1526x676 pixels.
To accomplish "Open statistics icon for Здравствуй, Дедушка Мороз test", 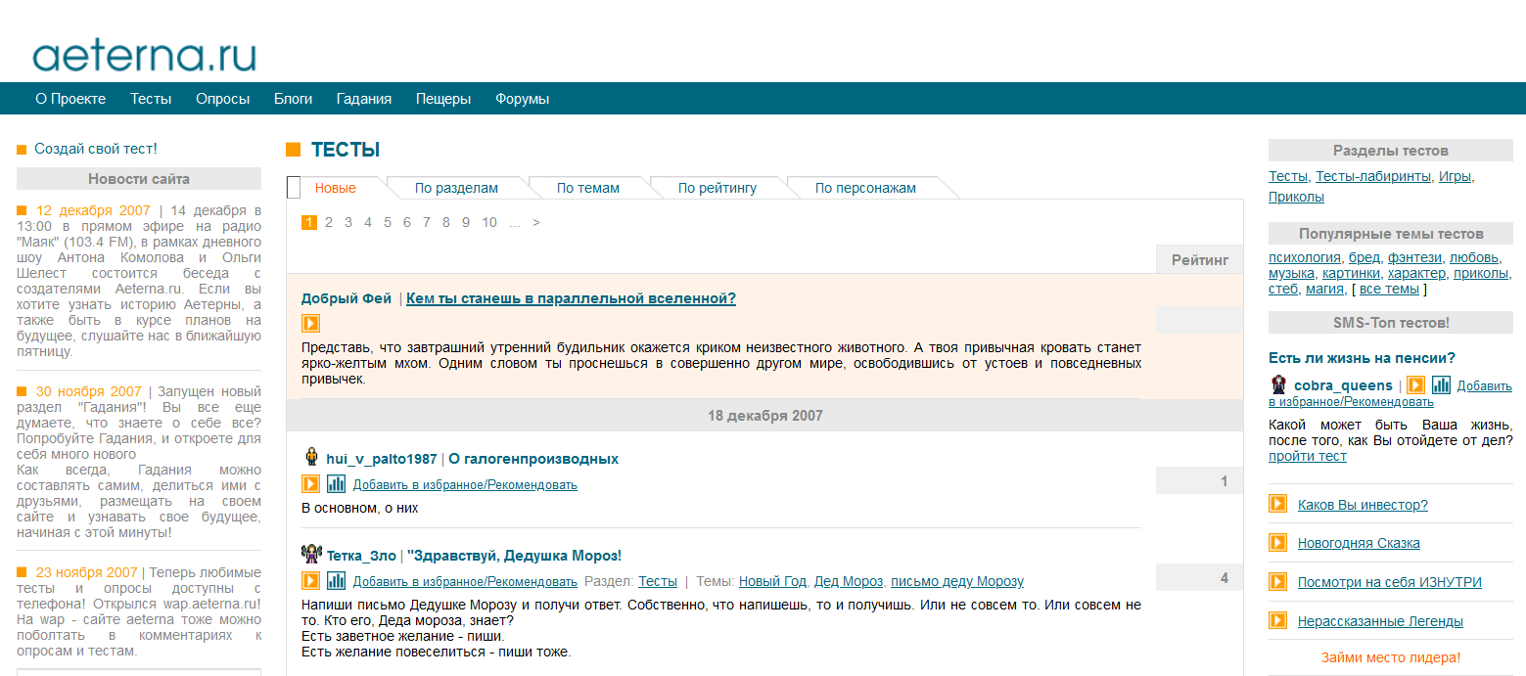I will coord(336,581).
